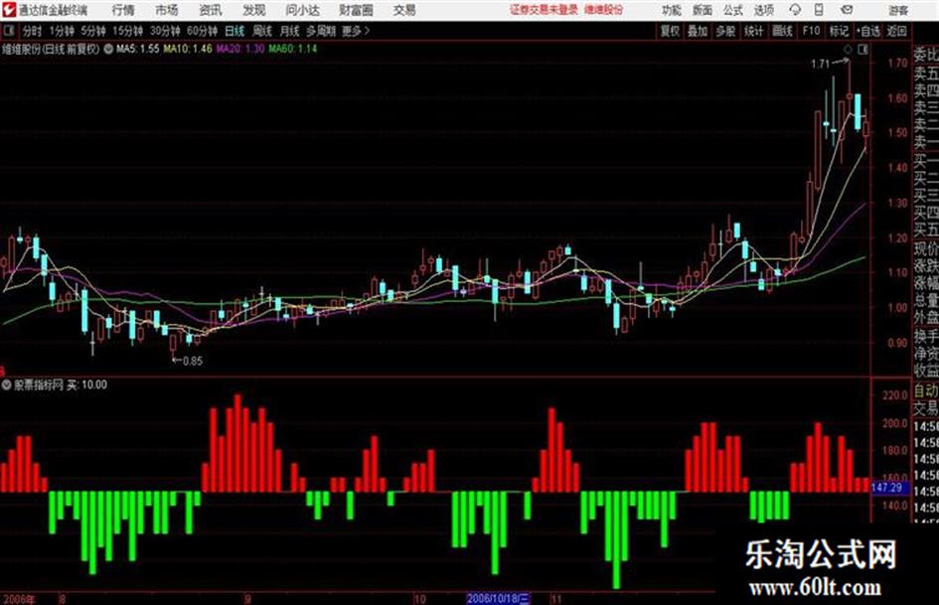The height and width of the screenshot is (605, 939).
Task: Click the 多股 multi-stock button
Action: pyautogui.click(x=725, y=31)
